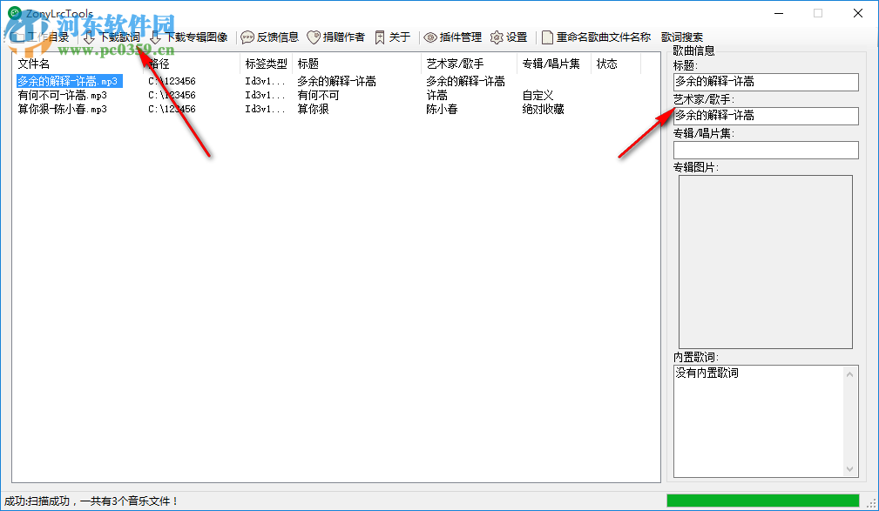Click the ZonyLrcTools logo icon in titlebar
The width and height of the screenshot is (879, 511).
[x=12, y=13]
